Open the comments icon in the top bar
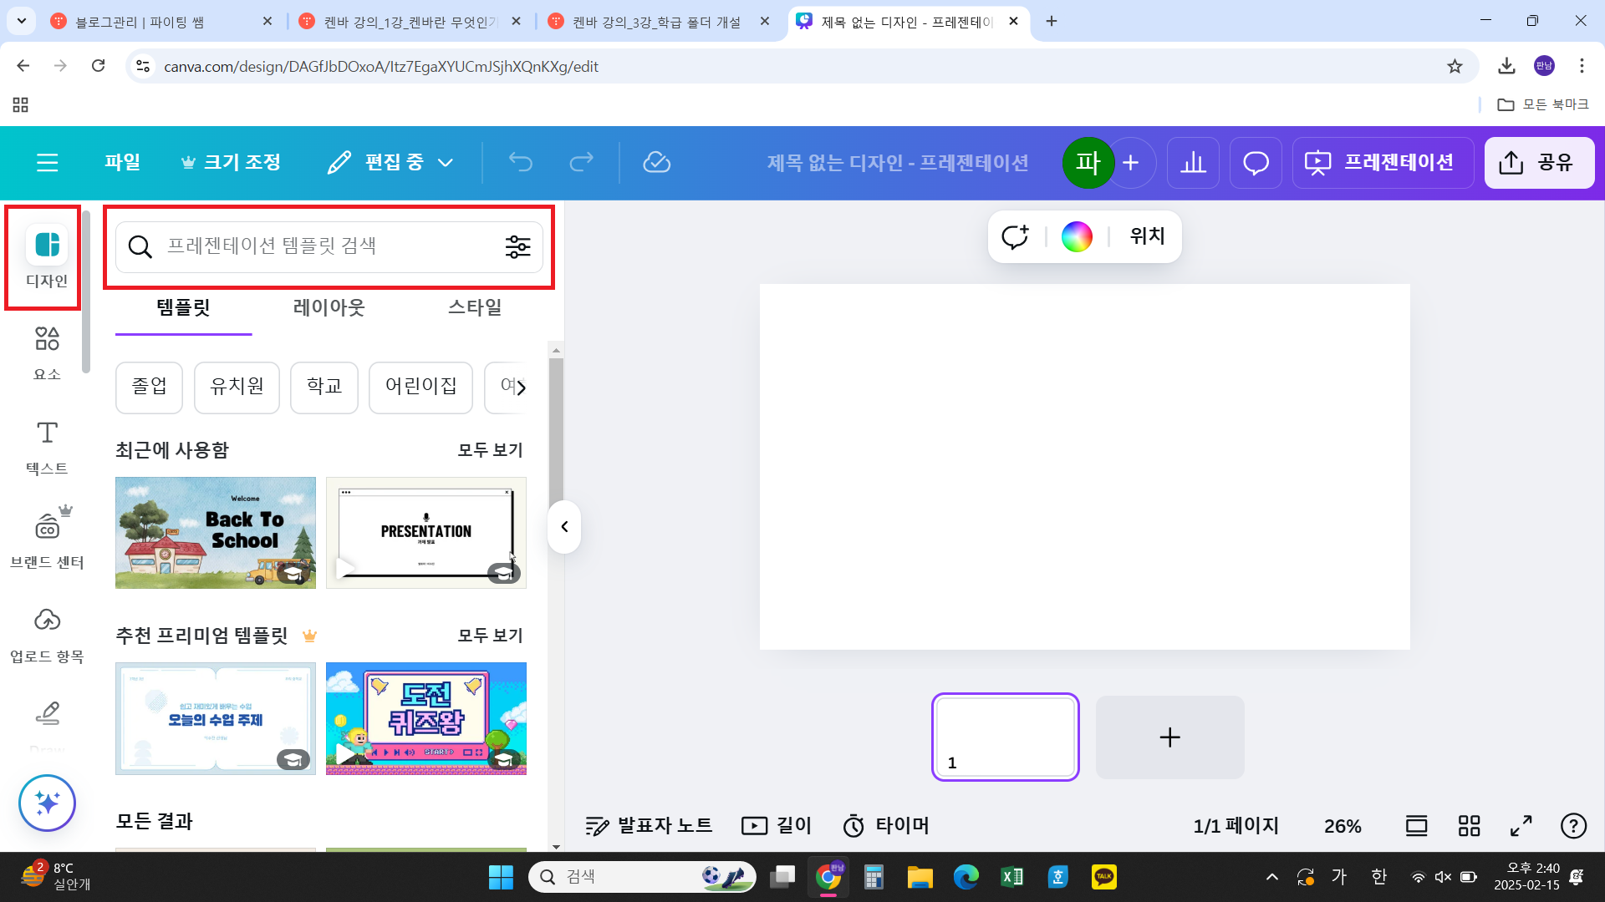The image size is (1605, 902). point(1255,162)
